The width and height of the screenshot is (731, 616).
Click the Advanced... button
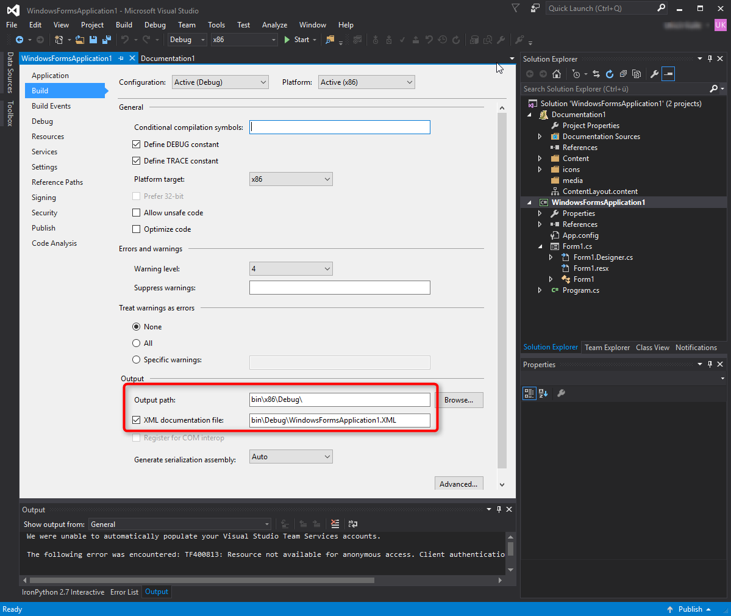[x=458, y=484]
